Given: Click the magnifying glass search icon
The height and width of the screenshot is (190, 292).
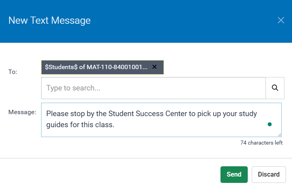Looking at the screenshot, I should pos(275,88).
